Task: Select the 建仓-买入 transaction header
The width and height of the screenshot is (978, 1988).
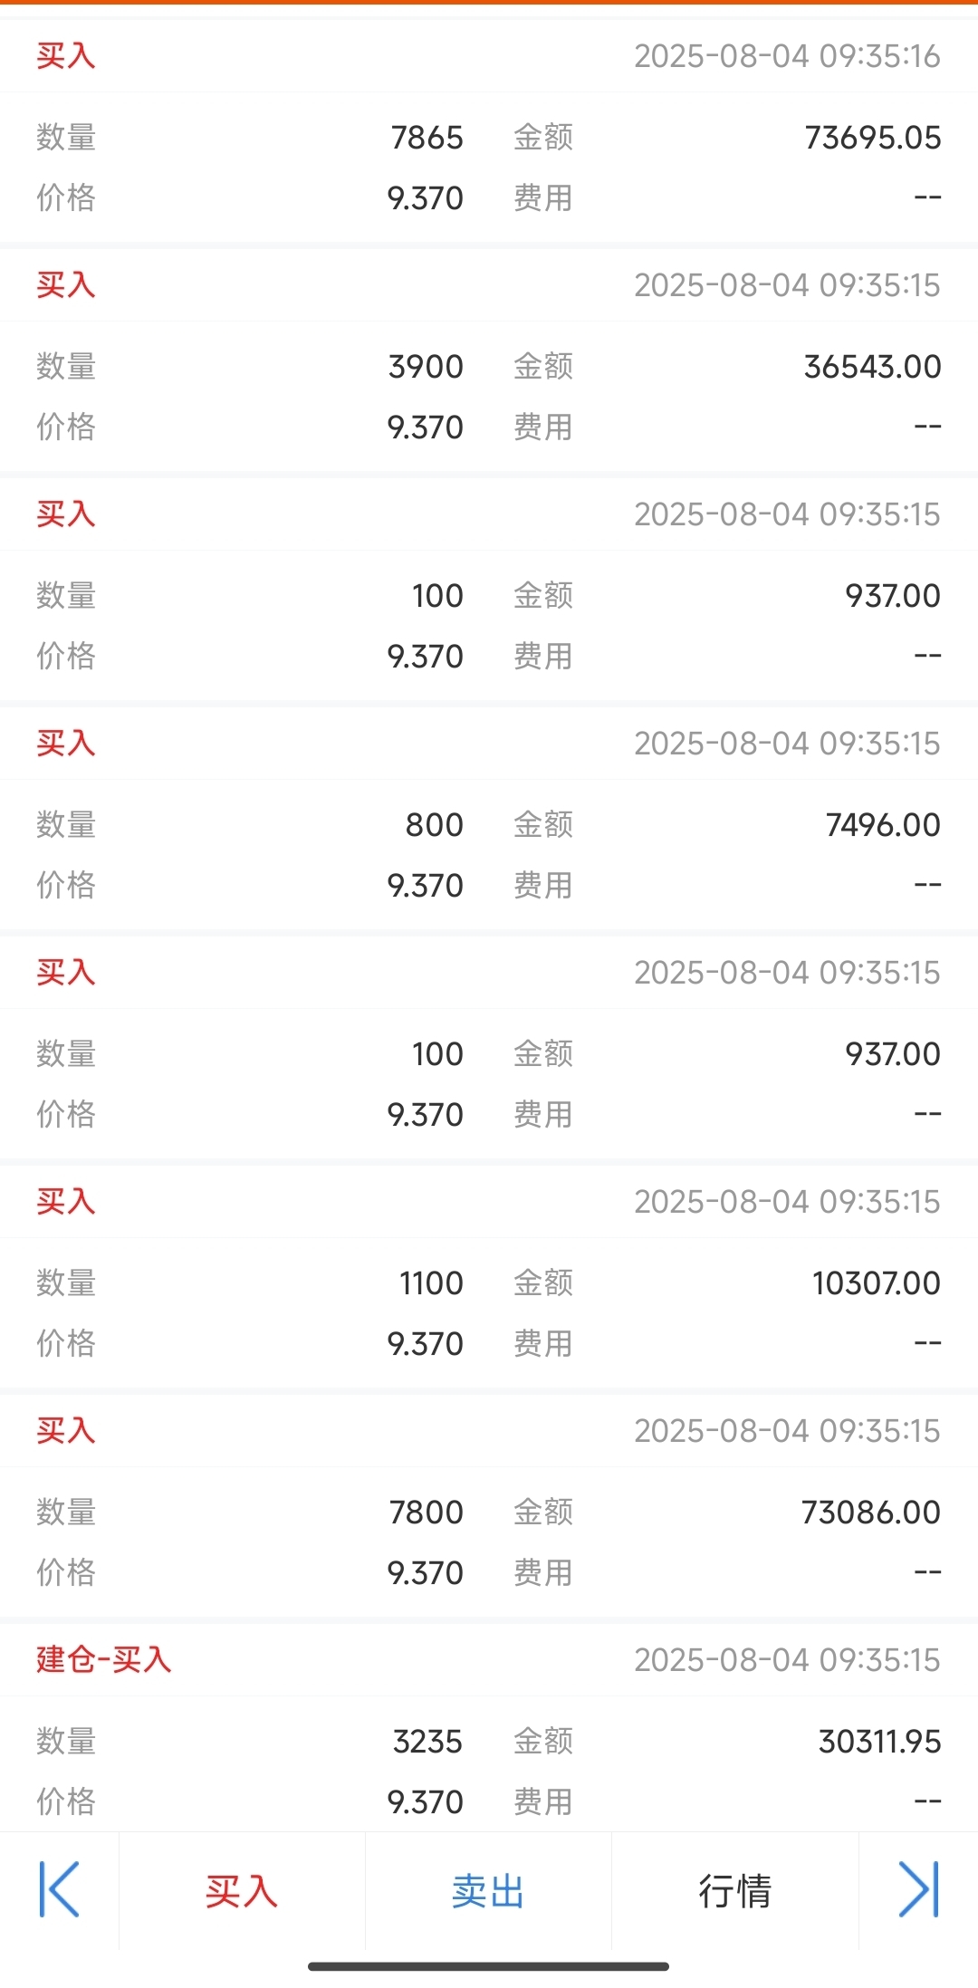Action: click(104, 1659)
